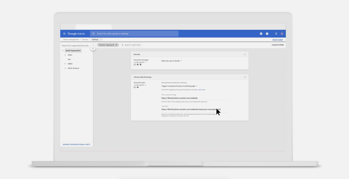
Task: Collapse the Chrome Safe Browsing section
Action: [245, 77]
